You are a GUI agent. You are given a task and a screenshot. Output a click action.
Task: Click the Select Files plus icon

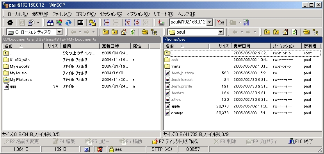[x=107, y=23]
